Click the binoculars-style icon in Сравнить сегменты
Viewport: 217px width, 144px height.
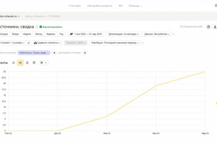pos(36,43)
